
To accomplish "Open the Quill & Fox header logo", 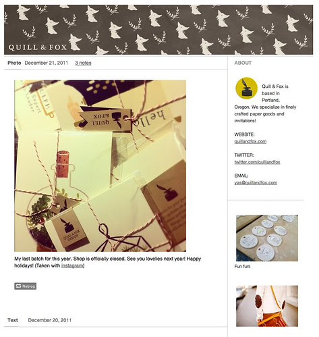I will tap(38, 47).
